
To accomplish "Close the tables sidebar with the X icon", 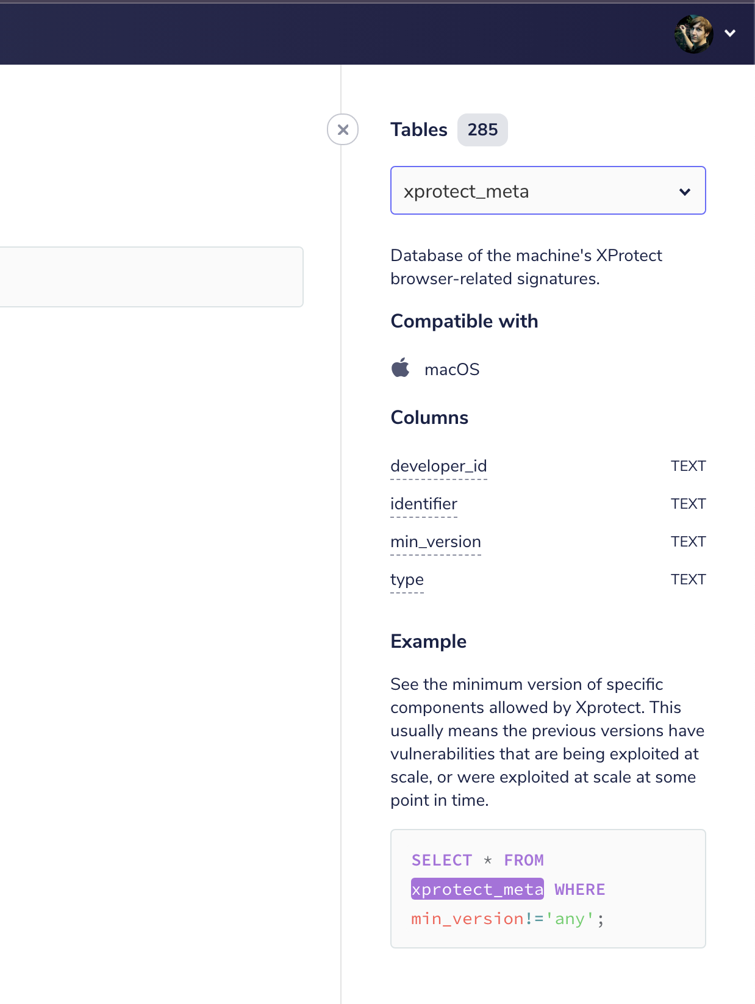I will point(343,129).
